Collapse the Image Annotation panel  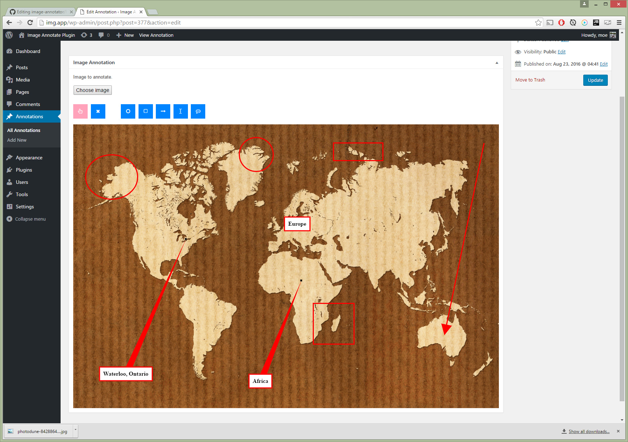[x=497, y=63]
